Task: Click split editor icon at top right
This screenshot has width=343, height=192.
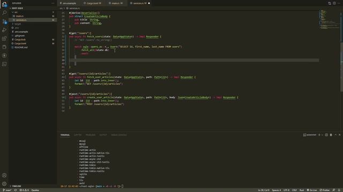Action: click(334, 3)
